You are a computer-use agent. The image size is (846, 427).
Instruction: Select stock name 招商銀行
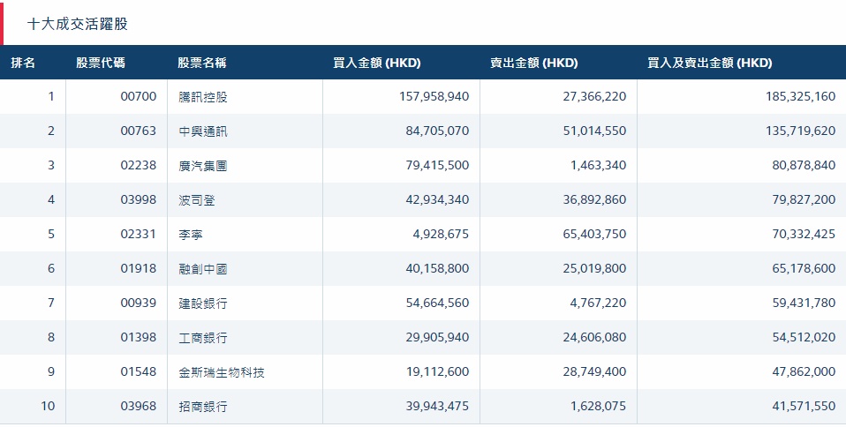[203, 407]
